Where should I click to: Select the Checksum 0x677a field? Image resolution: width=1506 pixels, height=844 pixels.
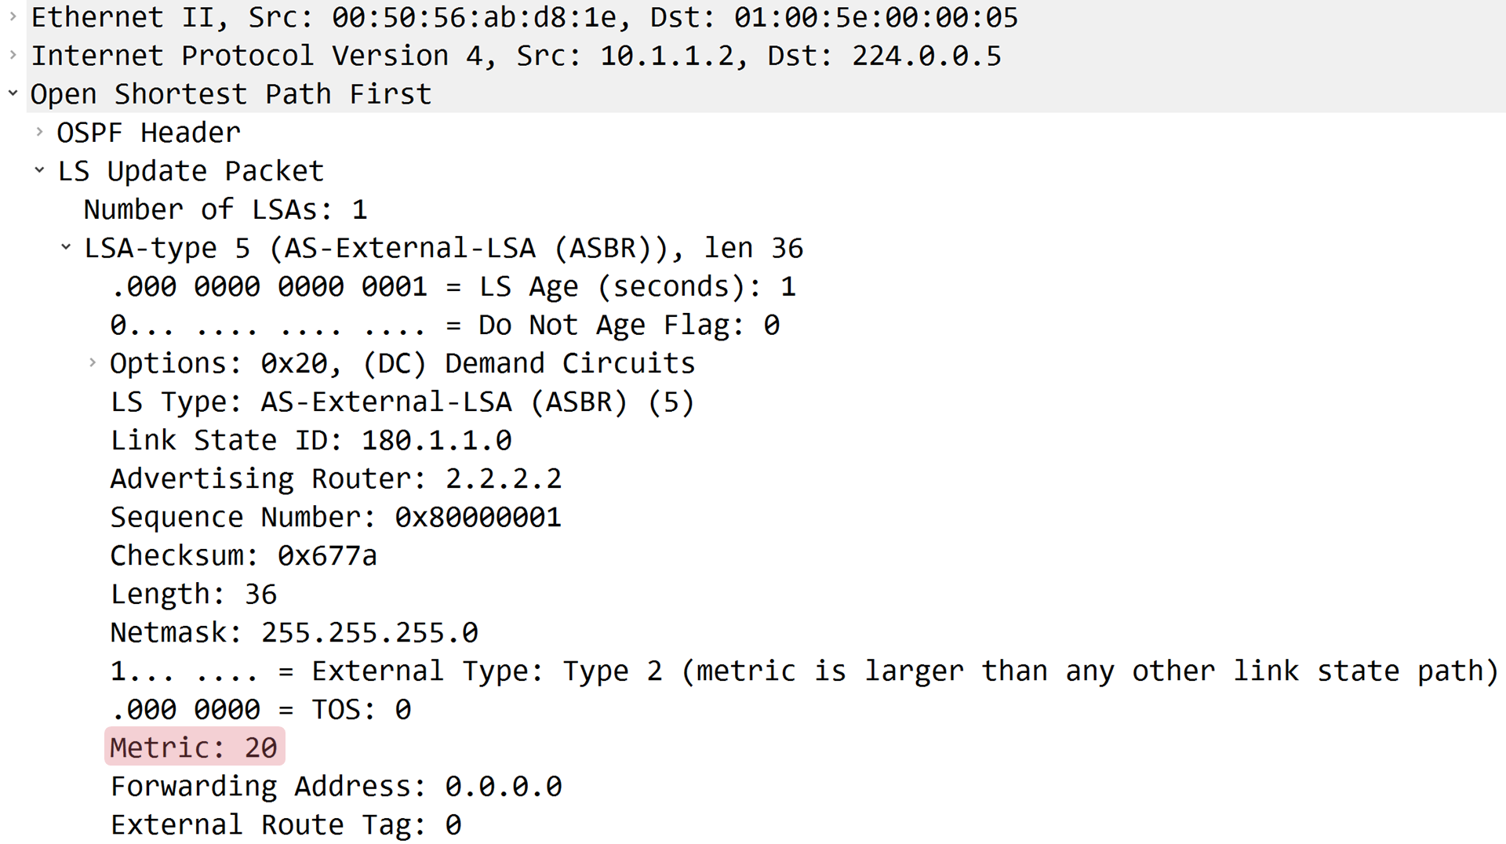tap(244, 555)
